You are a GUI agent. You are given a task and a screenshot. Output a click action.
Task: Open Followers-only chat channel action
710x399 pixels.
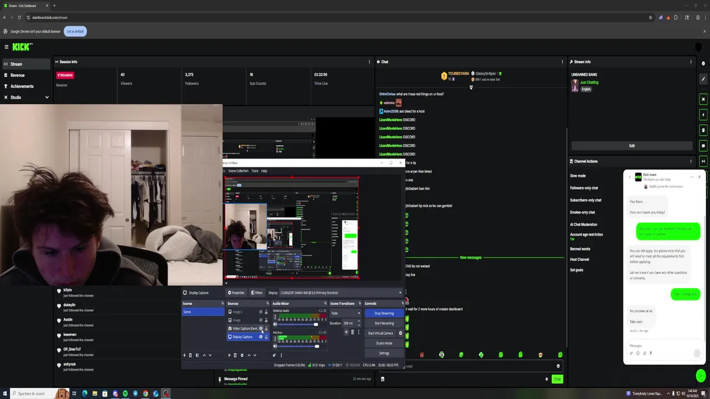pyautogui.click(x=584, y=188)
